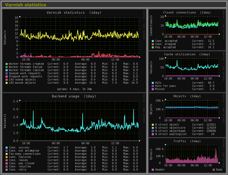Click the 'Current: 12.5' Conn. accepted value
Viewport: 228px width, 175px height.
pos(203,41)
